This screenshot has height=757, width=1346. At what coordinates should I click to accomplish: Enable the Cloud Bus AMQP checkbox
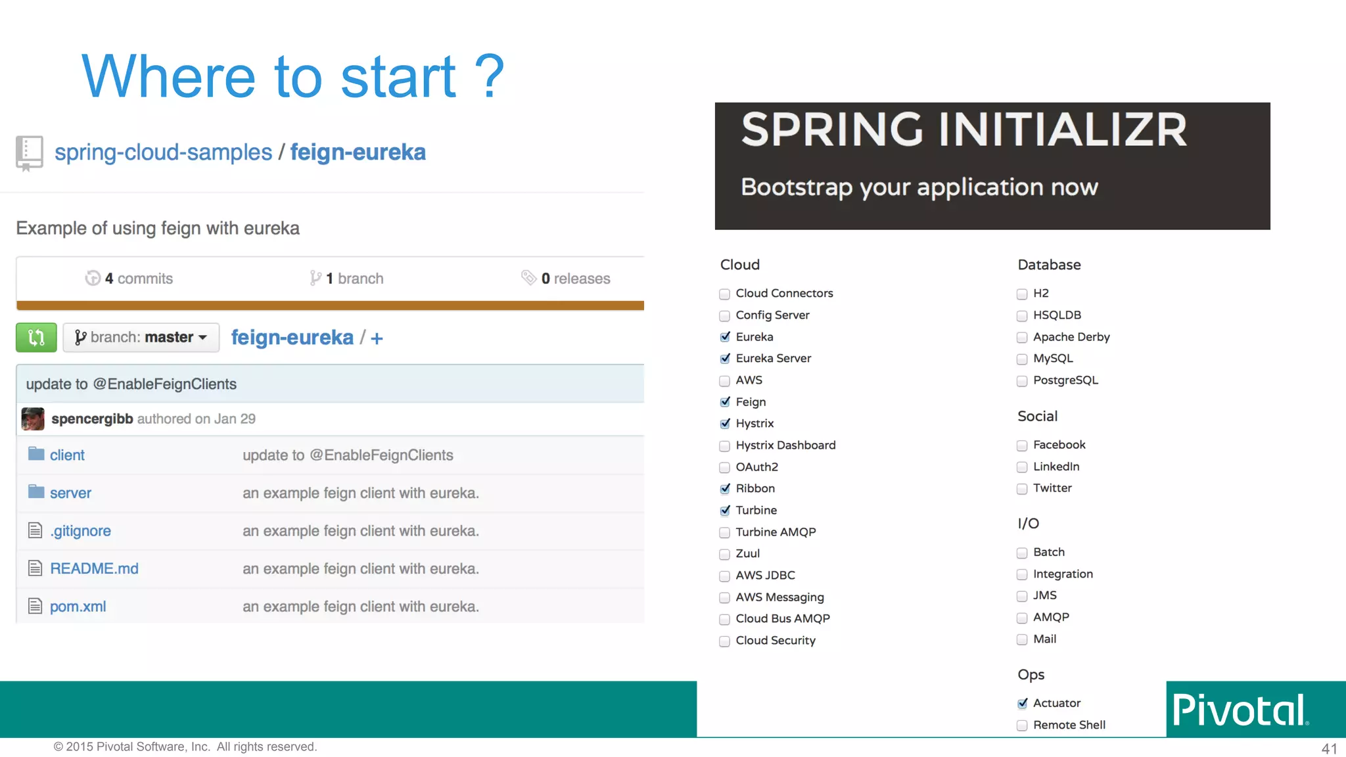[x=724, y=619]
